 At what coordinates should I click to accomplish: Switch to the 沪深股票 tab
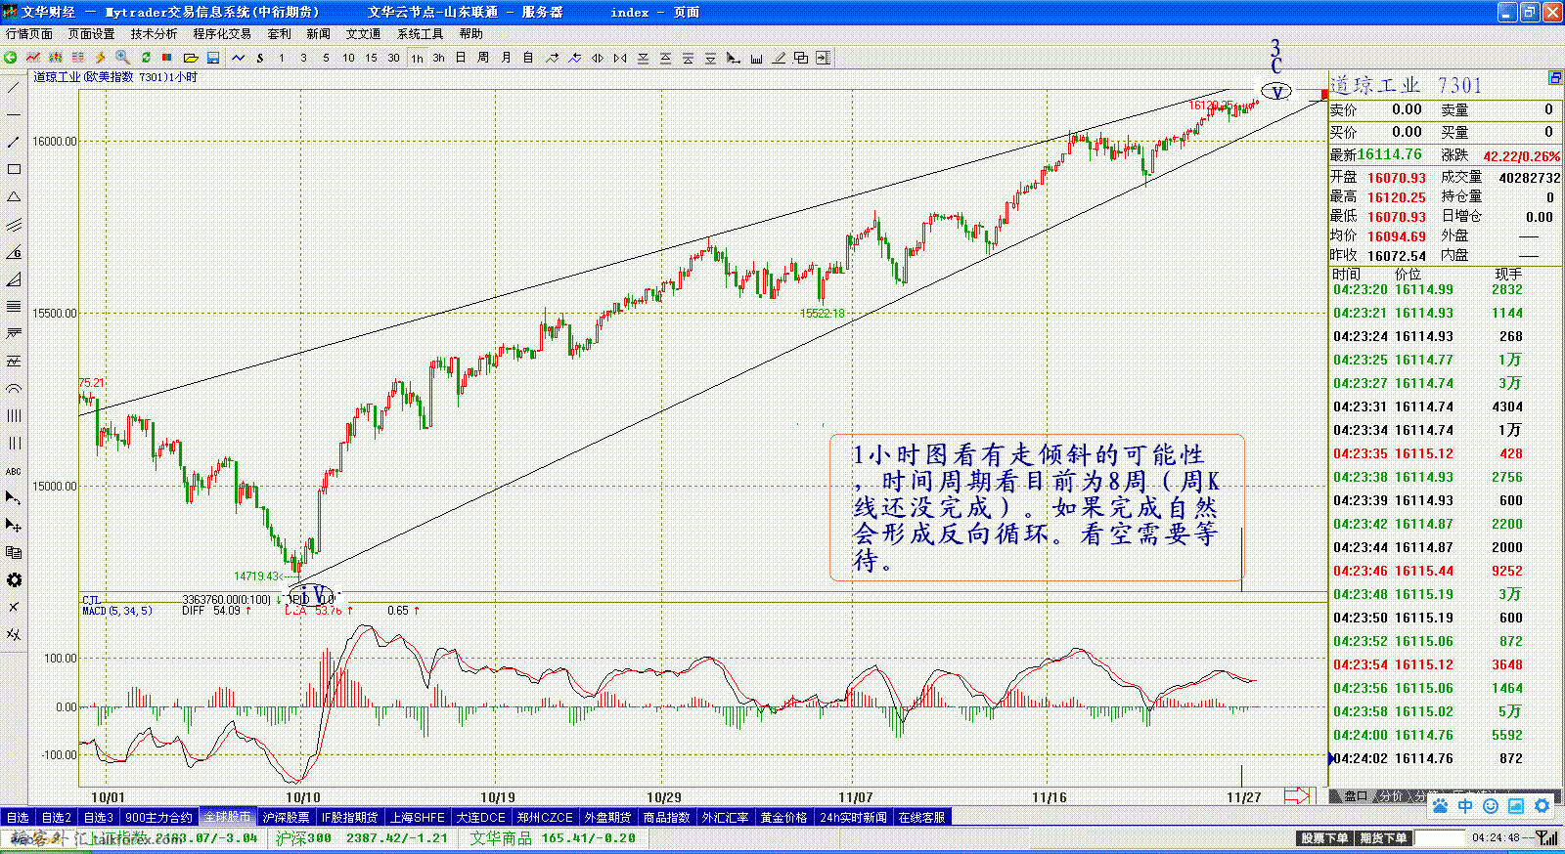[x=286, y=817]
